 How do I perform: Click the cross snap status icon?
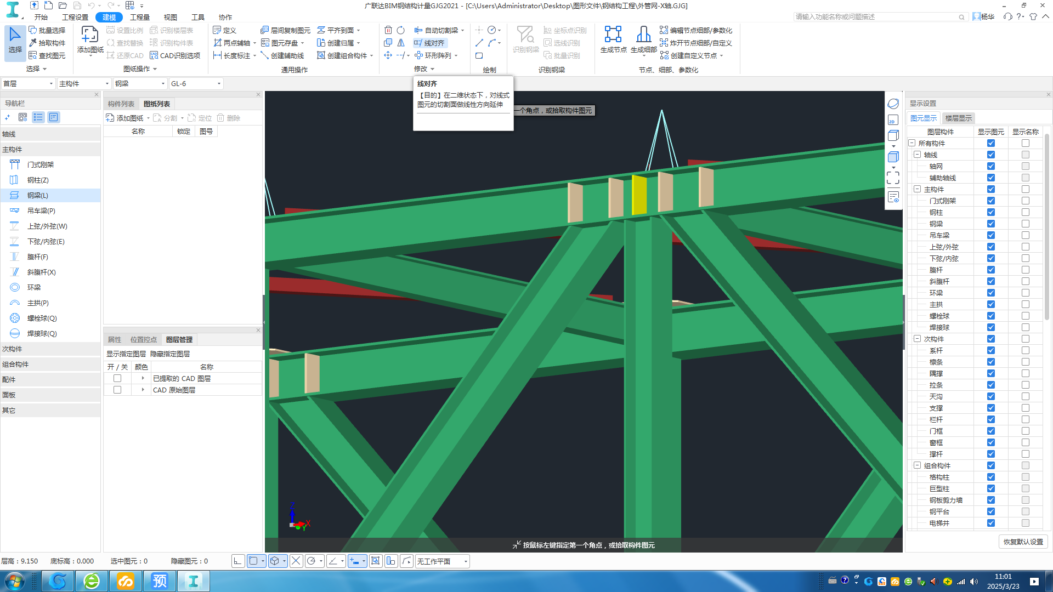click(x=296, y=561)
